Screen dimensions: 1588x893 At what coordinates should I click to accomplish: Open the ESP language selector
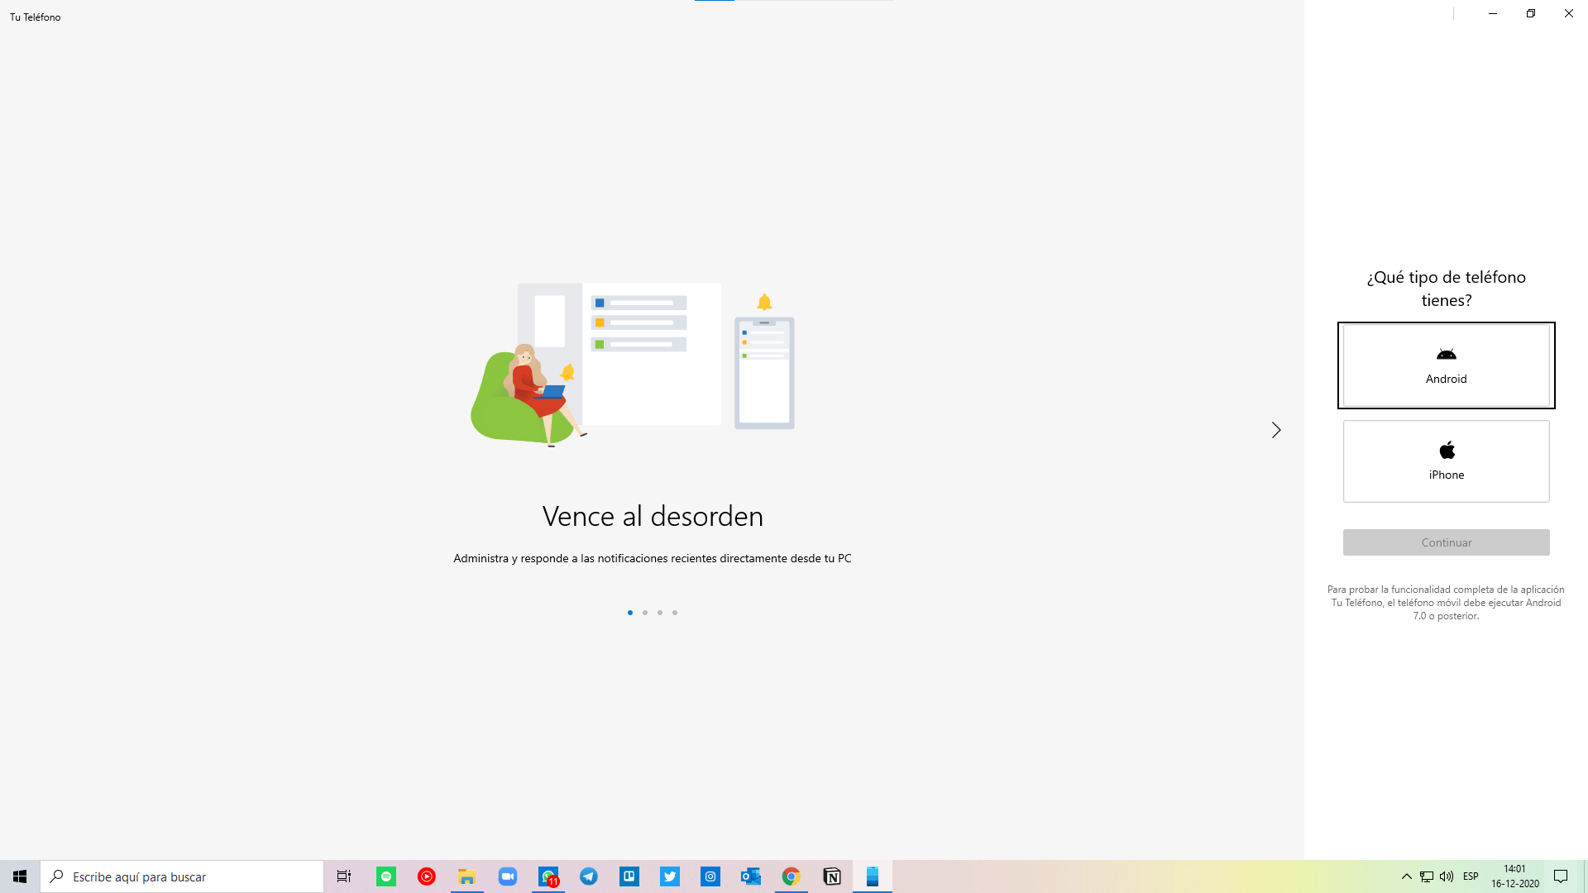point(1471,876)
